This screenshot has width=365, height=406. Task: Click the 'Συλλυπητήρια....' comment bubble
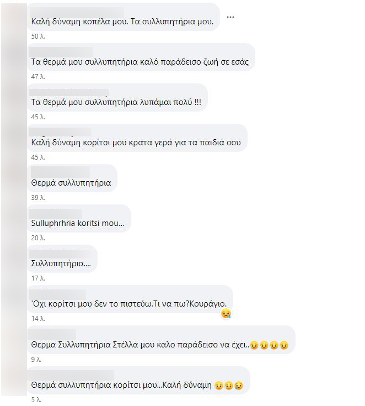[x=62, y=259]
